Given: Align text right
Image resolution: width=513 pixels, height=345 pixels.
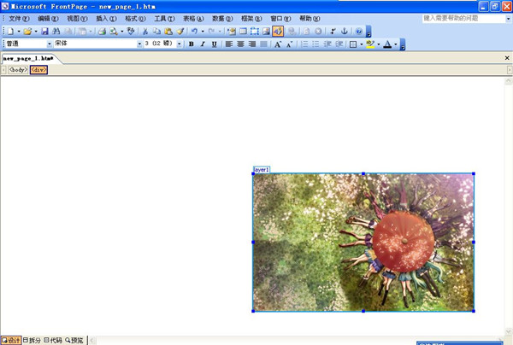Looking at the screenshot, I should tap(252, 44).
